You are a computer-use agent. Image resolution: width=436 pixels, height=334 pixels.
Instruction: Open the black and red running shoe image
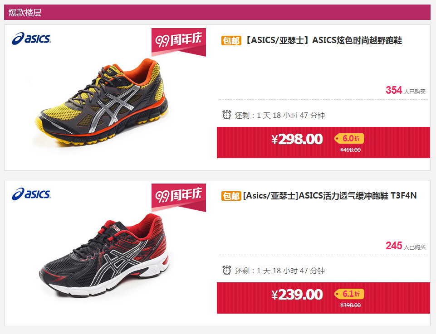pos(104,256)
